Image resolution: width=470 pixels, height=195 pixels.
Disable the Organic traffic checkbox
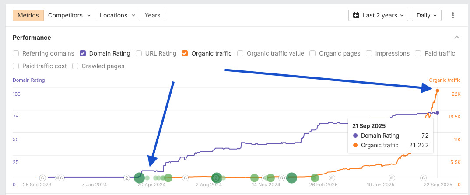[185, 53]
